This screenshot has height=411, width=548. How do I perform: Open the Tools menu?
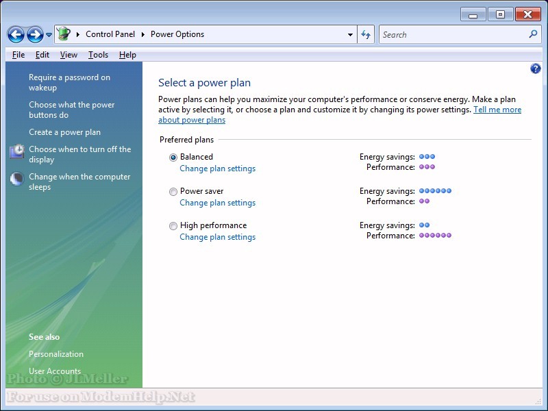tap(98, 55)
